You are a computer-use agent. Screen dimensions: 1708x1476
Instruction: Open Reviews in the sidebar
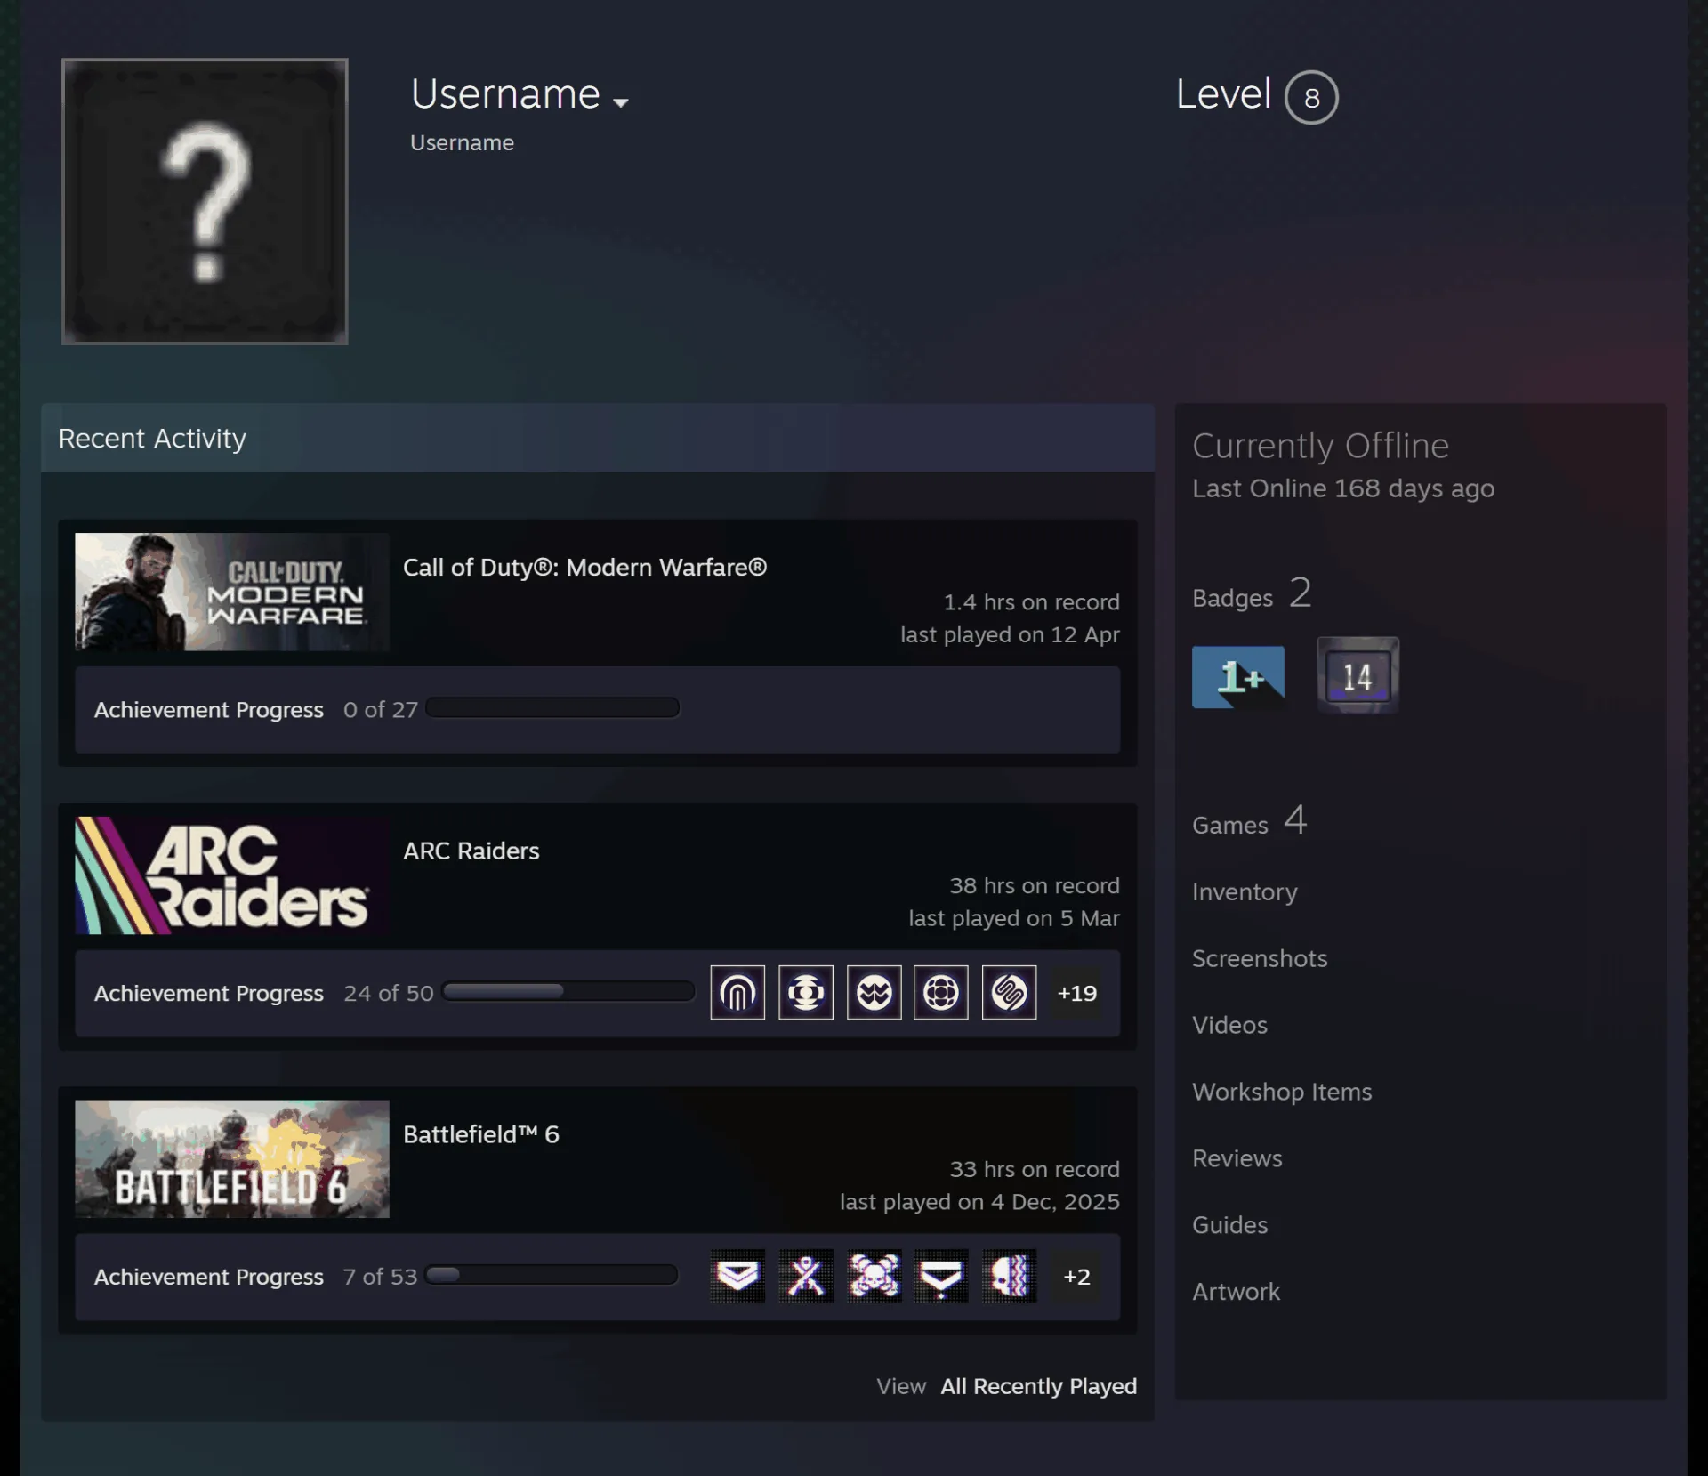1237,1158
